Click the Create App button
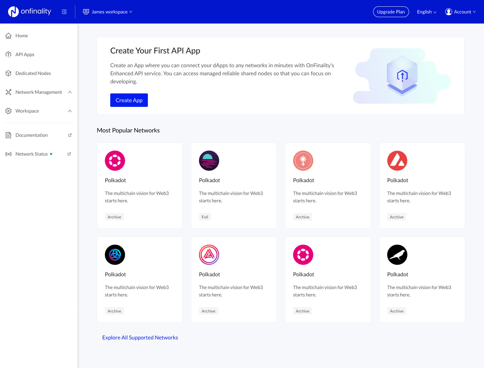 point(129,100)
